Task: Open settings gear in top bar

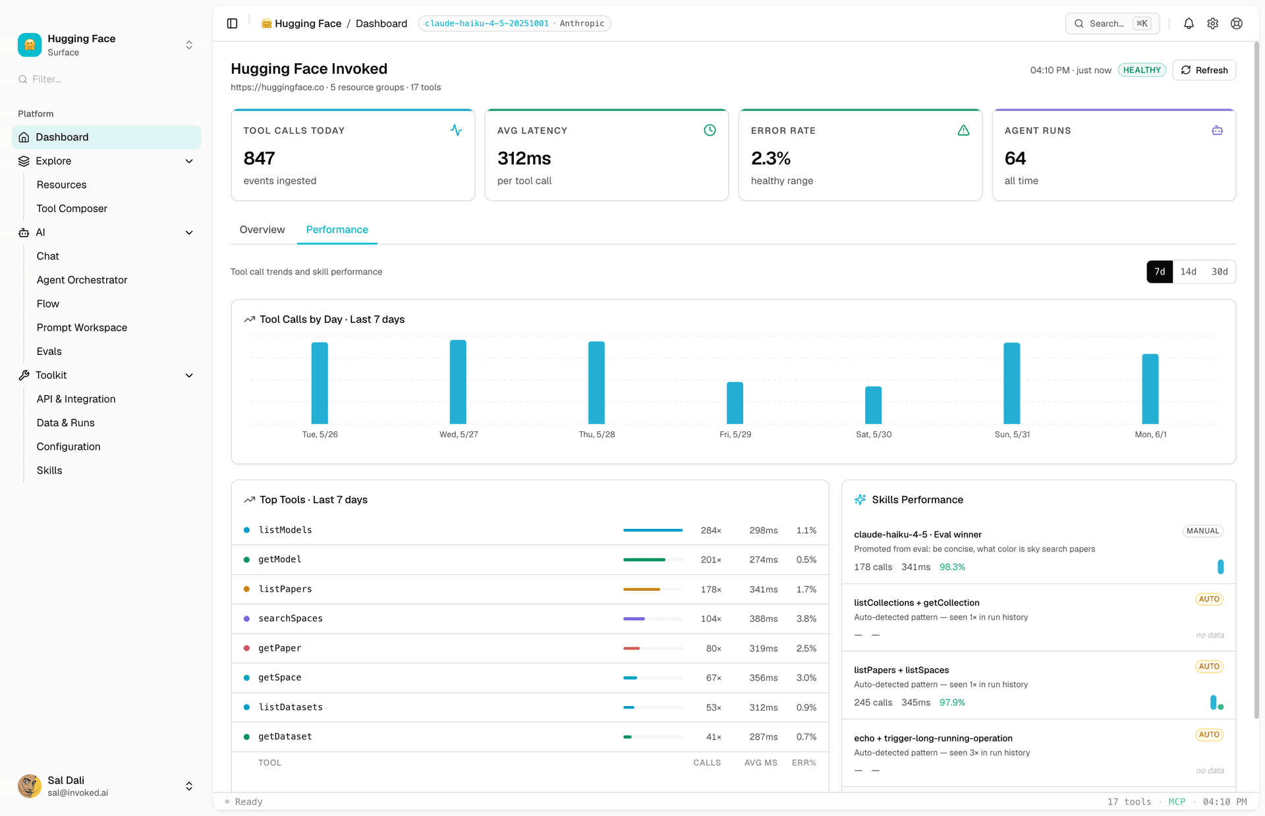Action: pyautogui.click(x=1213, y=24)
